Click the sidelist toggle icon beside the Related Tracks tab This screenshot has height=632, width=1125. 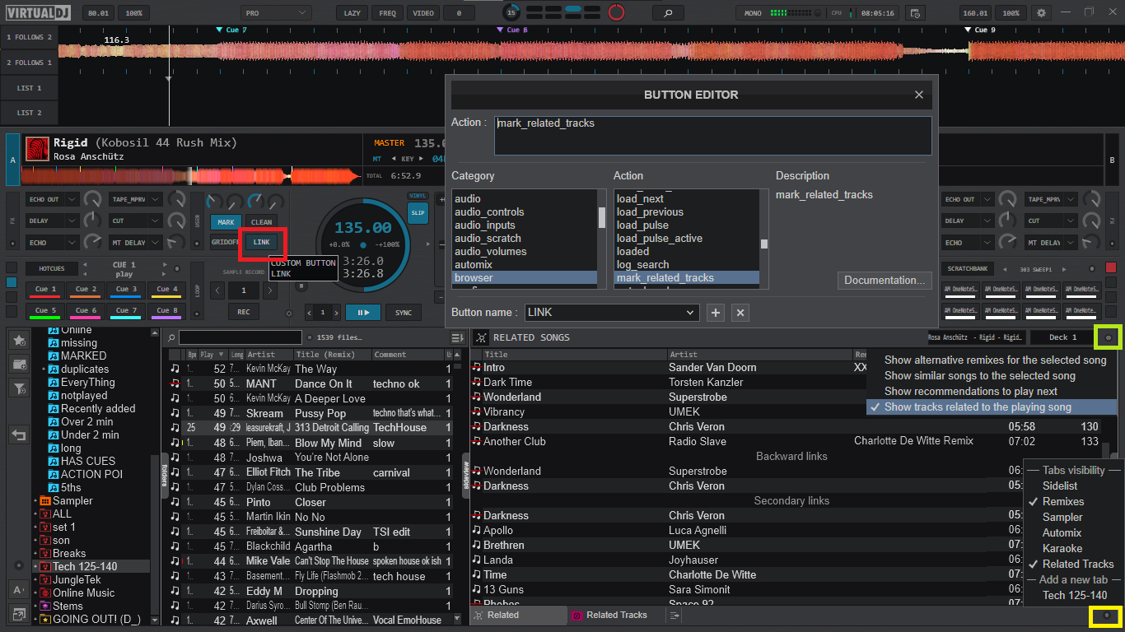674,616
